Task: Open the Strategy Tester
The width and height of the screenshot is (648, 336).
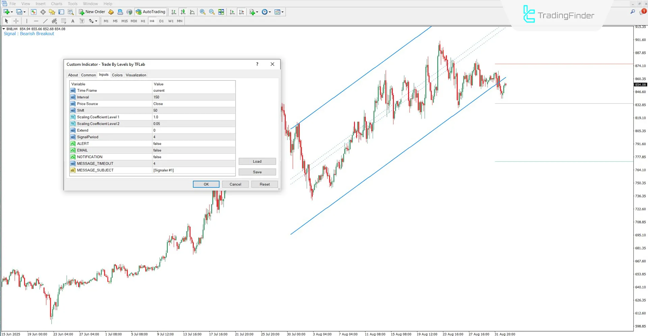Action: [71, 11]
